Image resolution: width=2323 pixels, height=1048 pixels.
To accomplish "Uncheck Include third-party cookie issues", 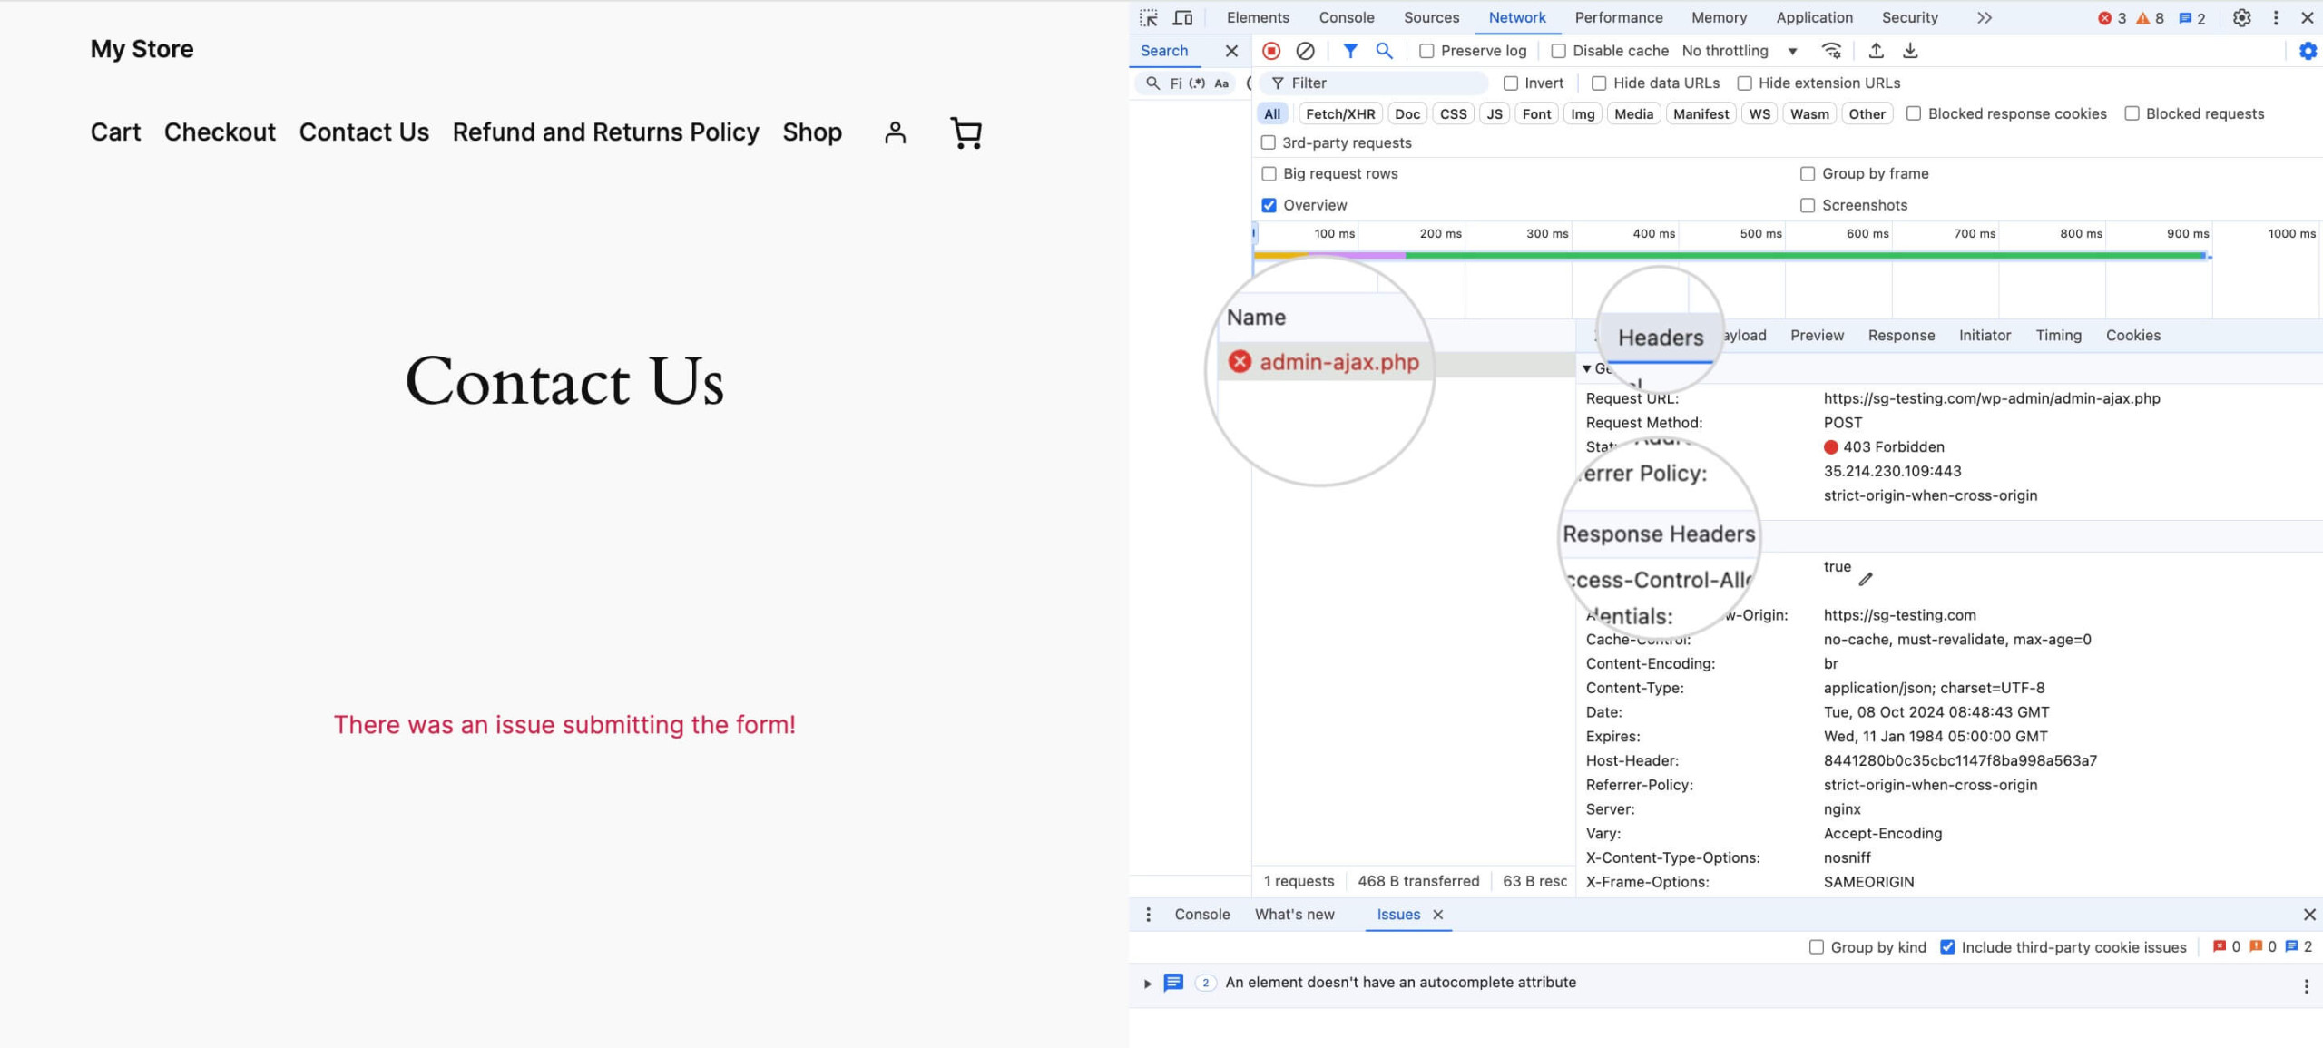I will pyautogui.click(x=1947, y=947).
